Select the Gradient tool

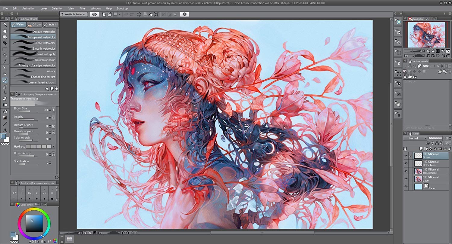5,117
